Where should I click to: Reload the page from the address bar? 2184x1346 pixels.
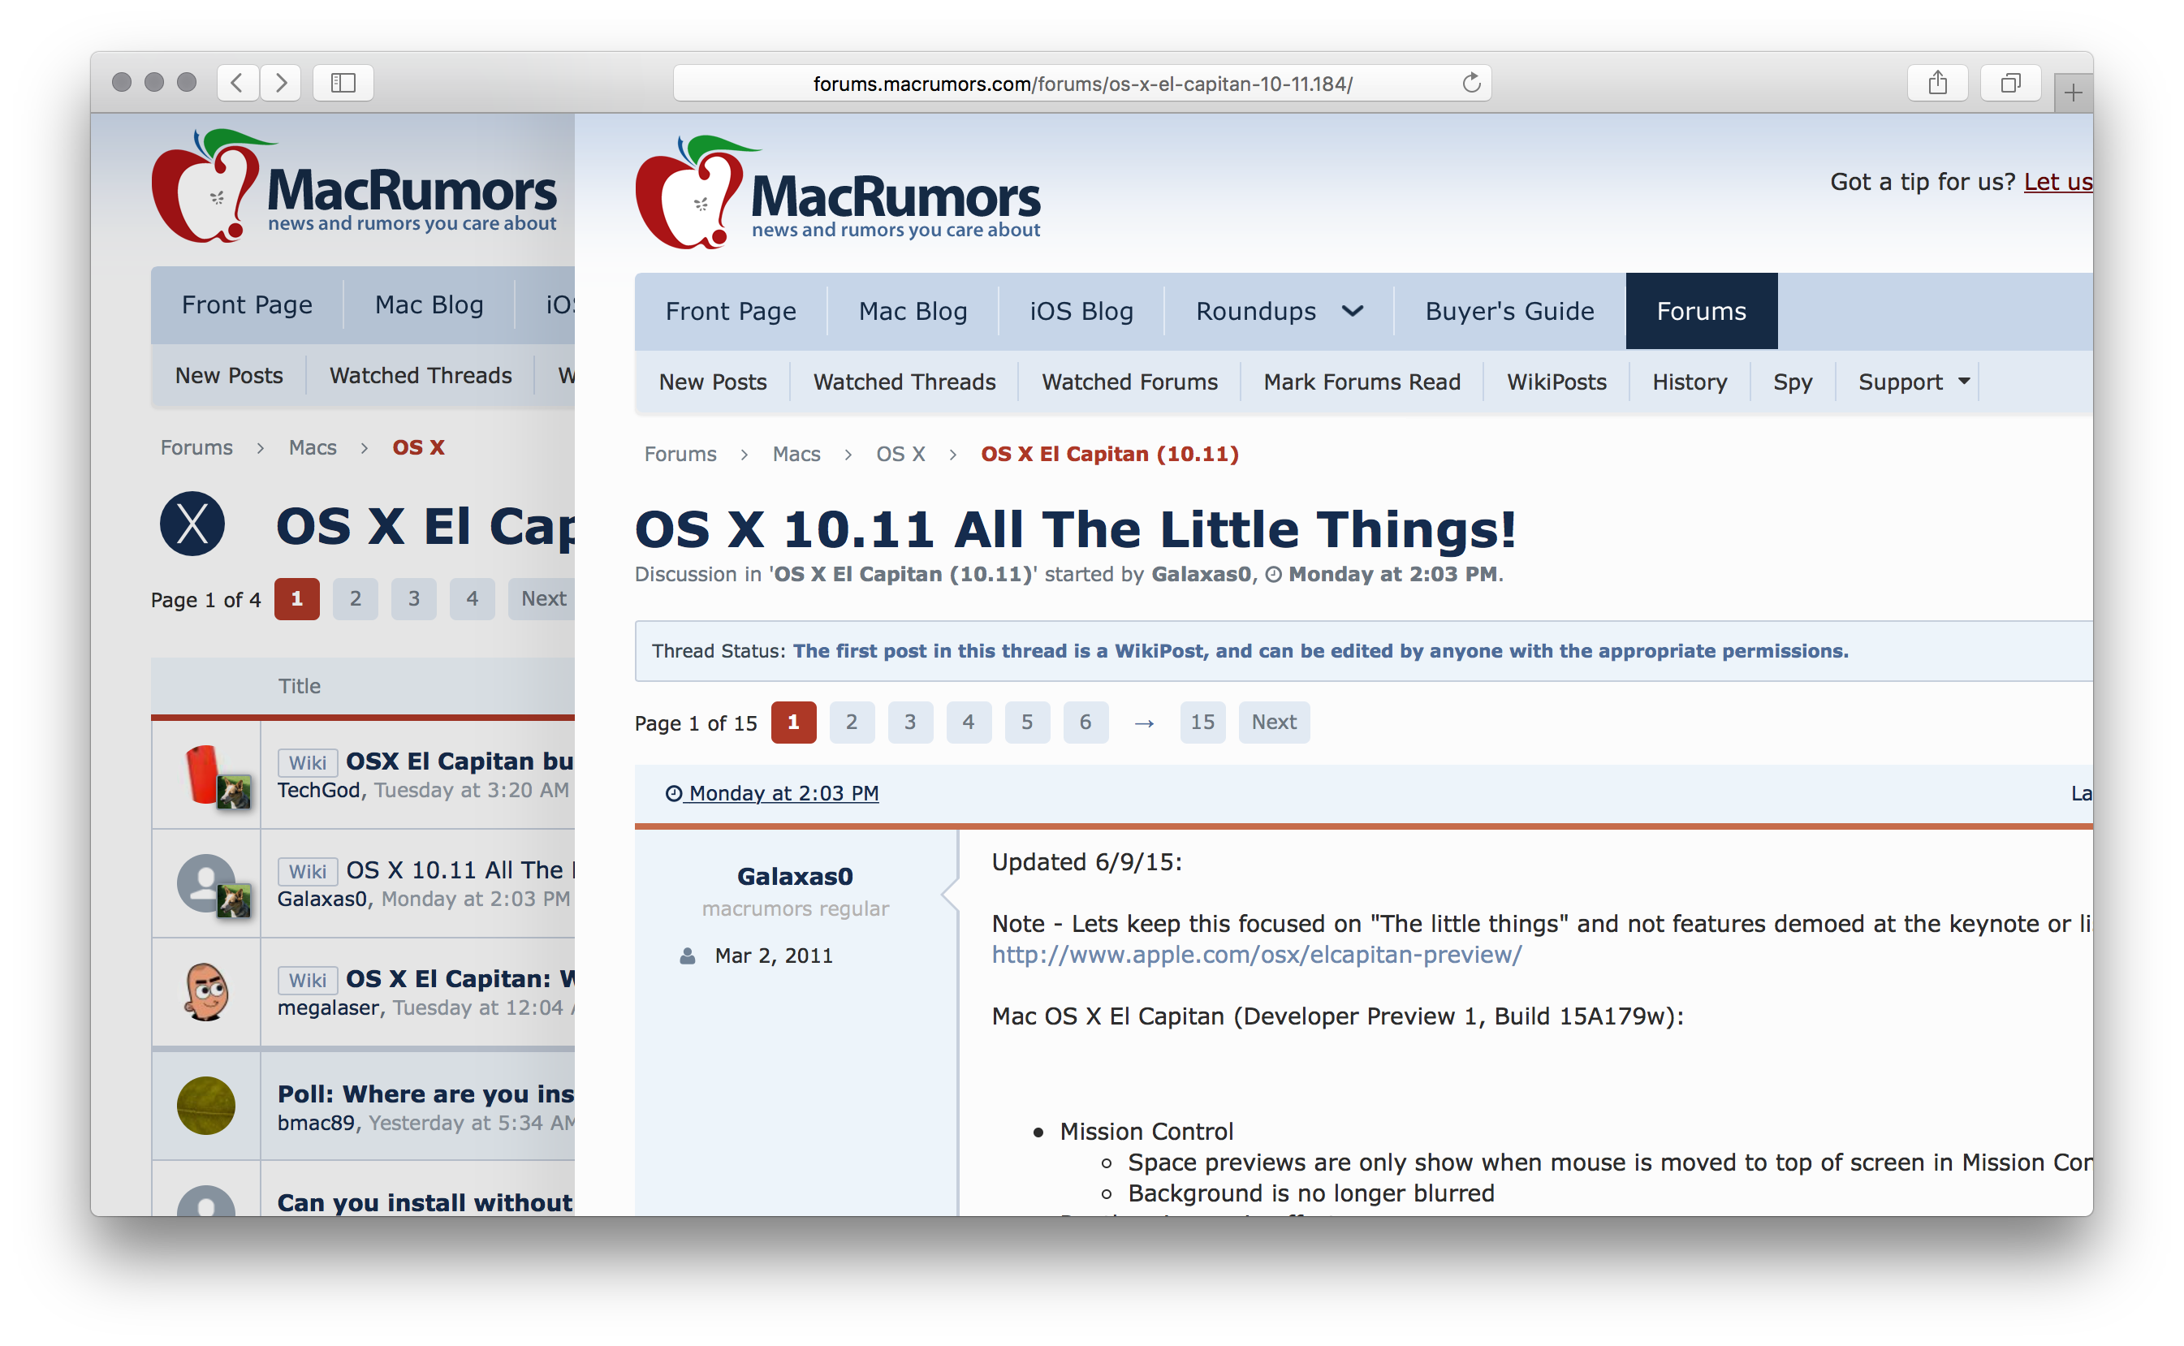[1471, 83]
